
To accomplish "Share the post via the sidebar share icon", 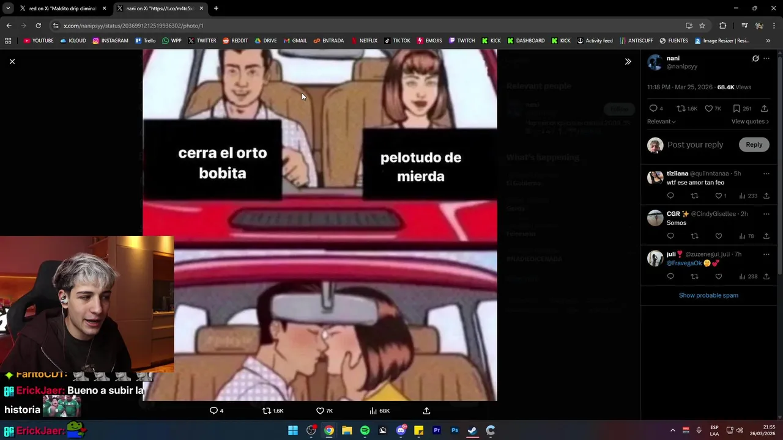I will (x=764, y=108).
